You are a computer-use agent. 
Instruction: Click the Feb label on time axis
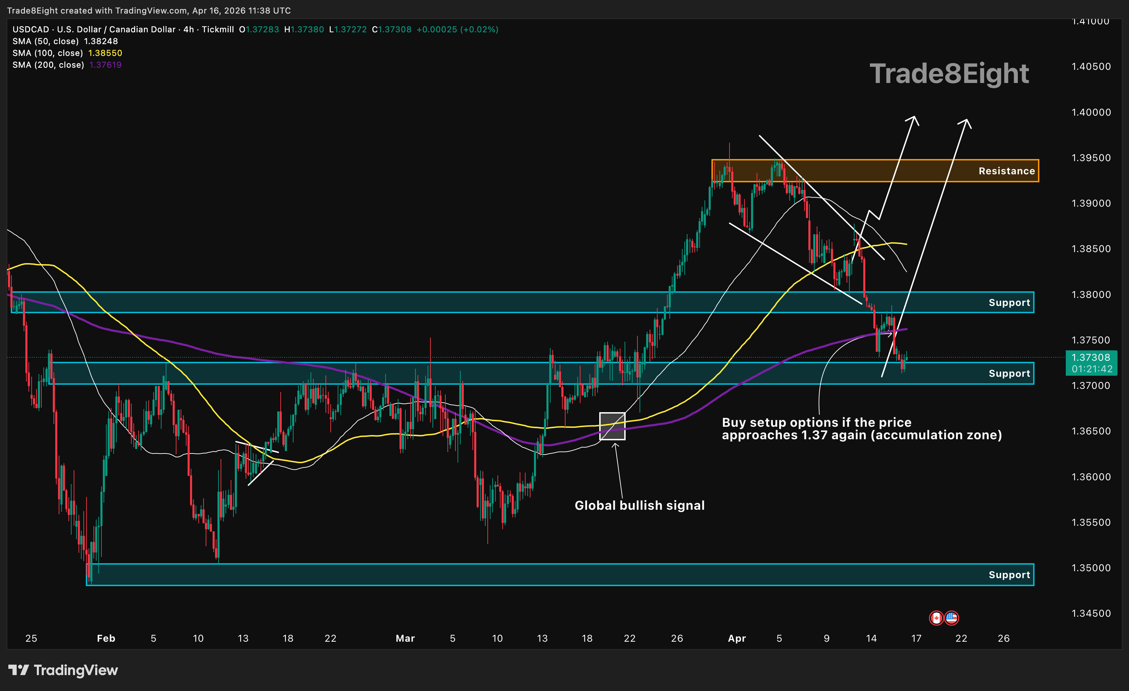point(106,638)
